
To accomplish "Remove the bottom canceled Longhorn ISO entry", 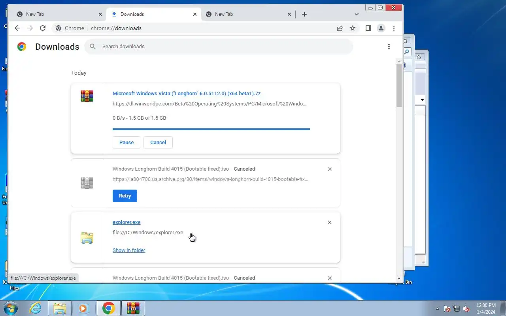I will [330, 278].
